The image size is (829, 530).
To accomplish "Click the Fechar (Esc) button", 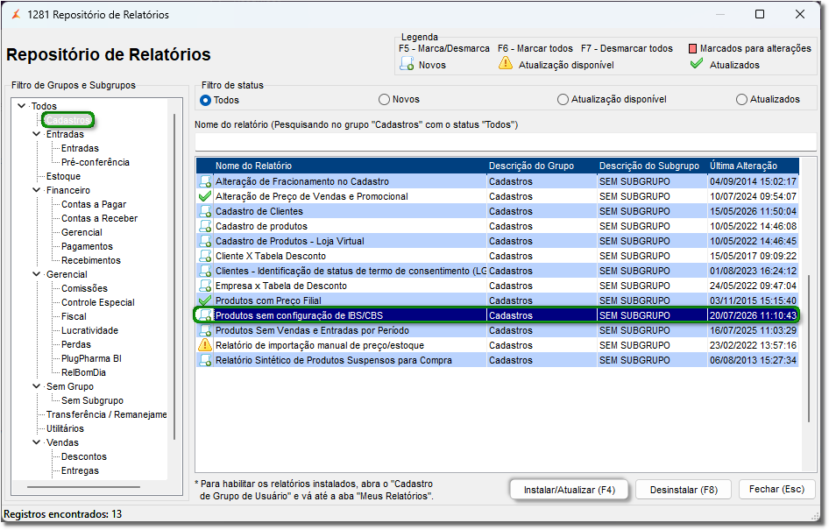I will coord(776,490).
